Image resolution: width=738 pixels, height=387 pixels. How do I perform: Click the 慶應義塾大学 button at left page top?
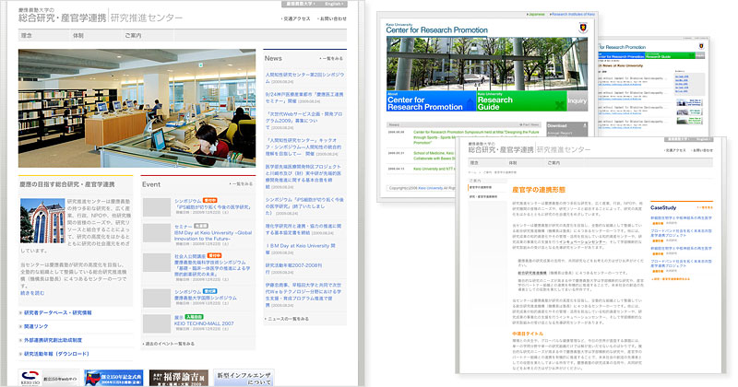pyautogui.click(x=302, y=4)
